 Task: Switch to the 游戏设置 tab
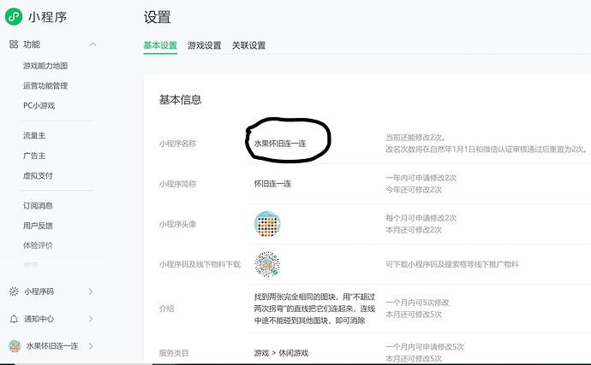pyautogui.click(x=205, y=45)
